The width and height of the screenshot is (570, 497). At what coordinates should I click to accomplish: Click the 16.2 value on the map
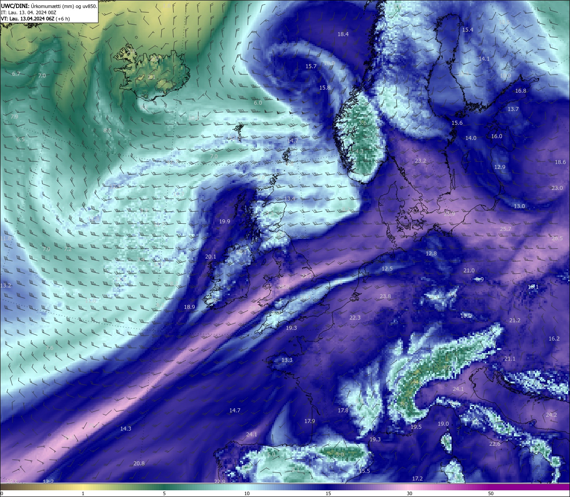coord(554,339)
